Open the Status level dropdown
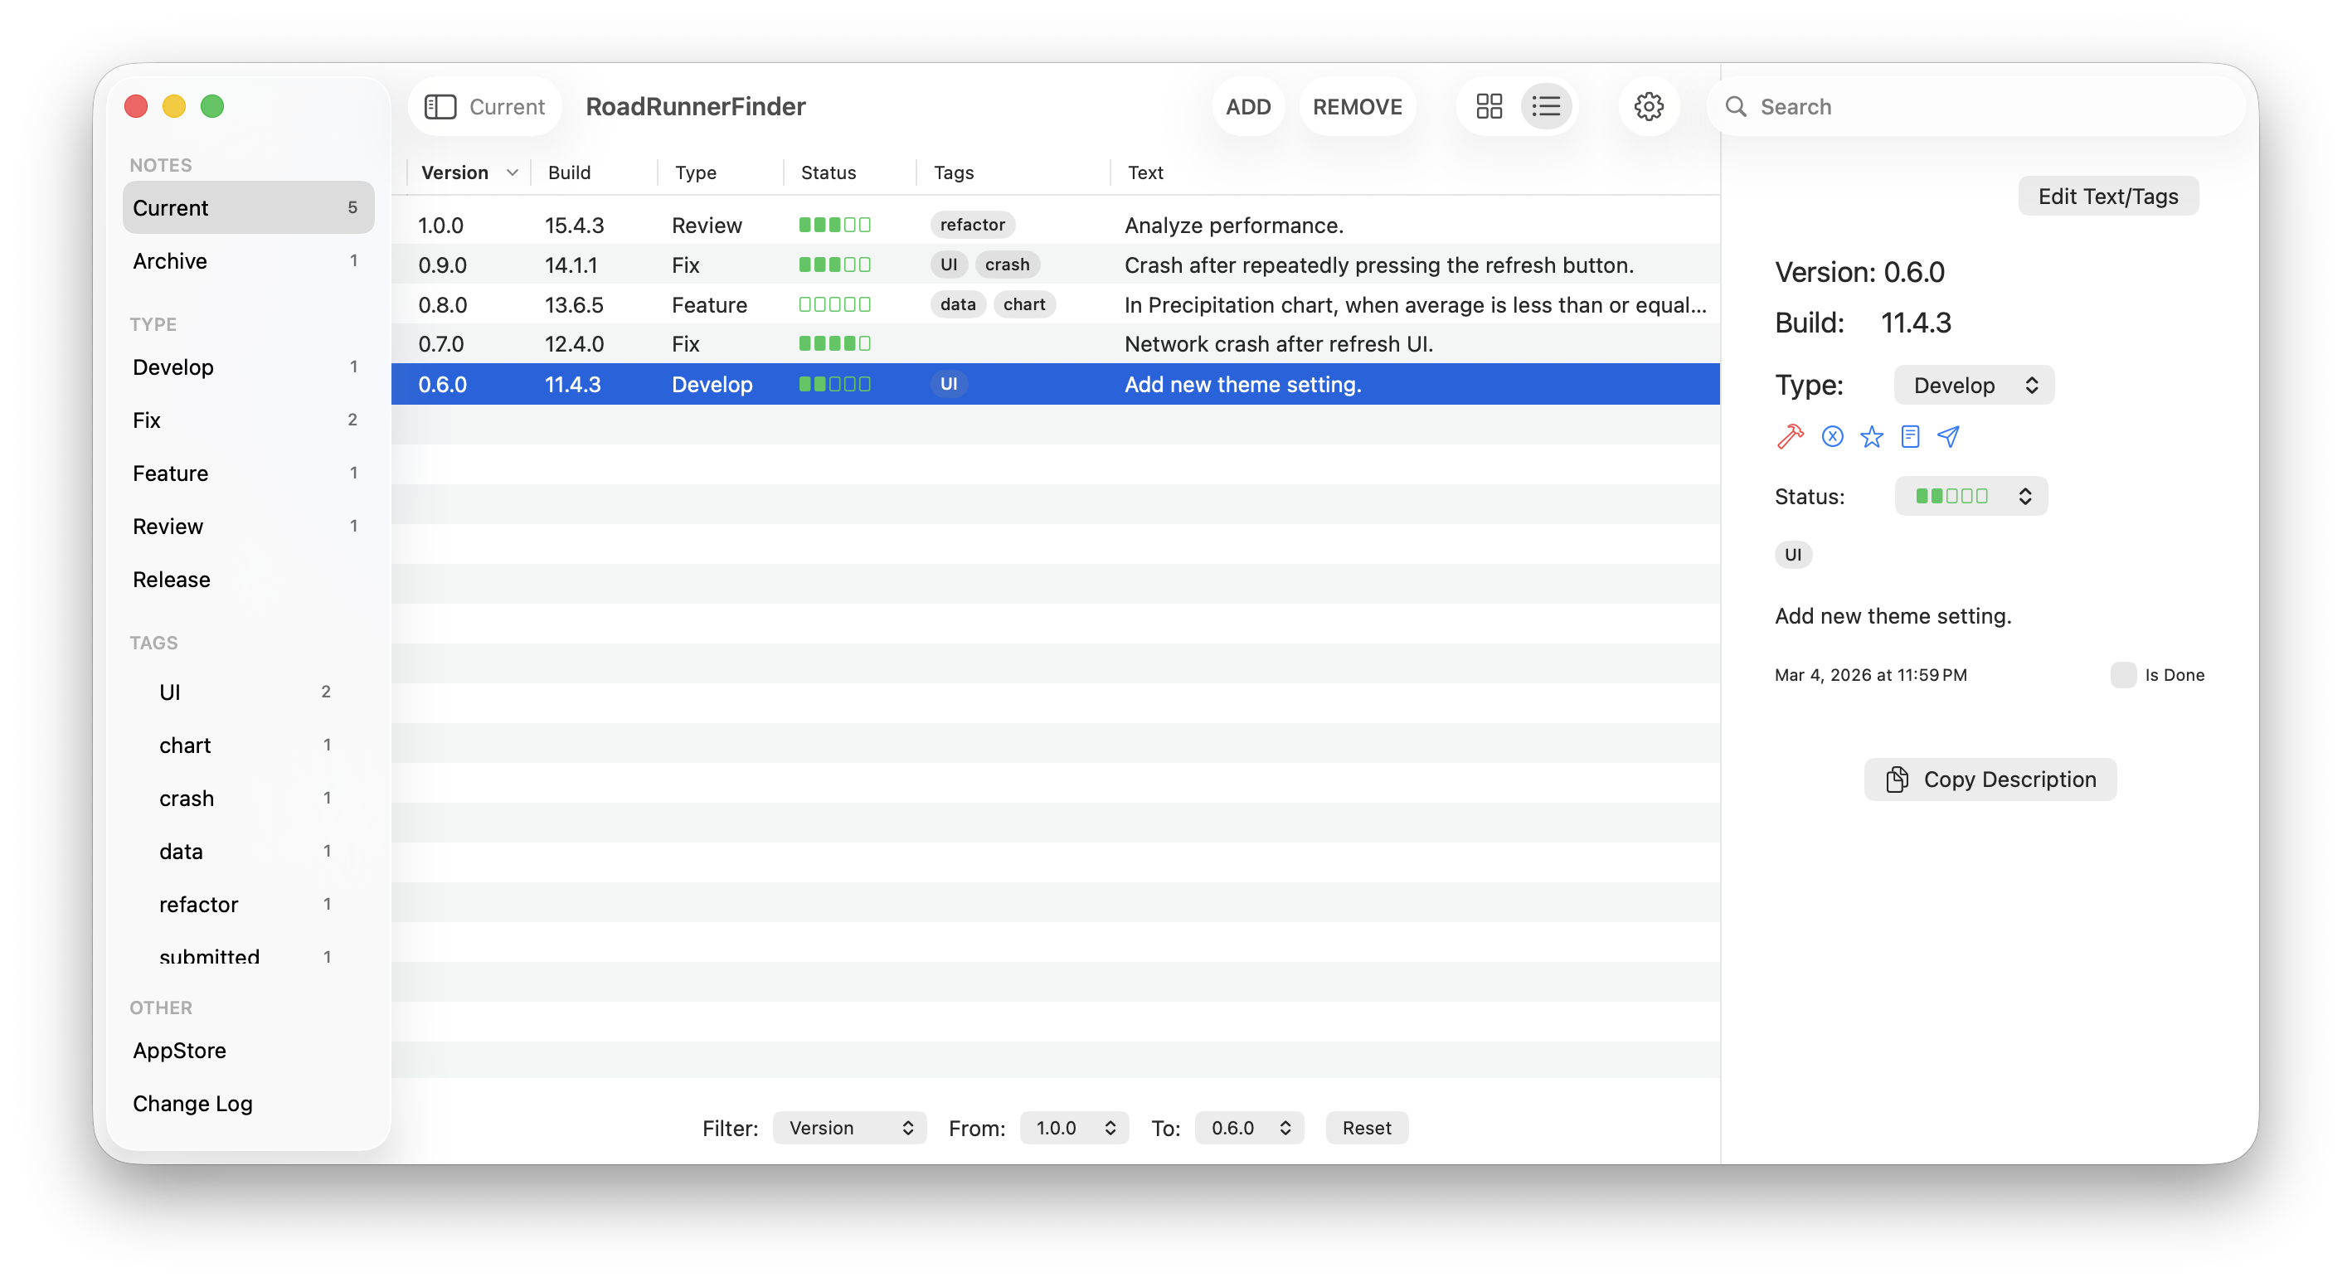Viewport: 2352px width, 1287px height. coord(1971,497)
